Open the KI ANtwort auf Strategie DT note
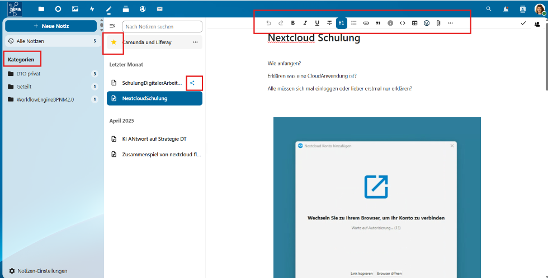Image resolution: width=548 pixels, height=278 pixels. [x=154, y=138]
